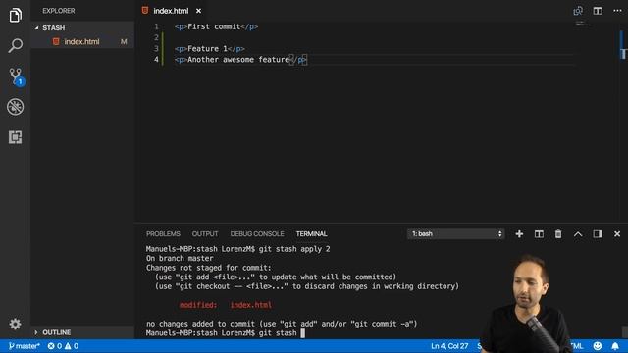Open the Explorer view icon
The height and width of the screenshot is (353, 628).
coord(16,16)
